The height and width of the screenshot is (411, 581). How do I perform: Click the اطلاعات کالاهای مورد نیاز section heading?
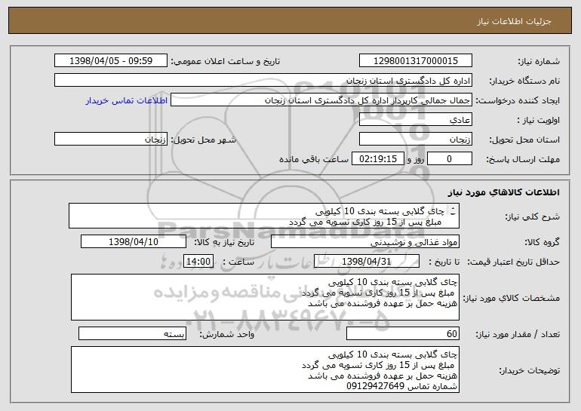coord(503,192)
